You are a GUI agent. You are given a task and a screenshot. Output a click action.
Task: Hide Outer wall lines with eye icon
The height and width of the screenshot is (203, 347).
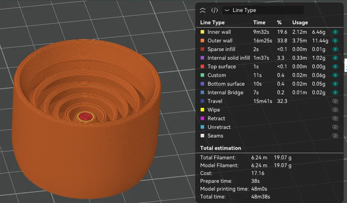(335, 40)
